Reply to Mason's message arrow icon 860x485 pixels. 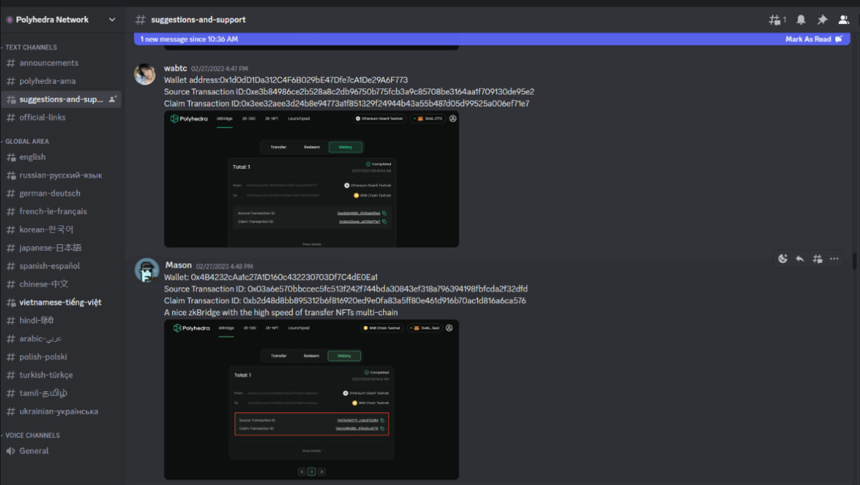[x=800, y=258]
